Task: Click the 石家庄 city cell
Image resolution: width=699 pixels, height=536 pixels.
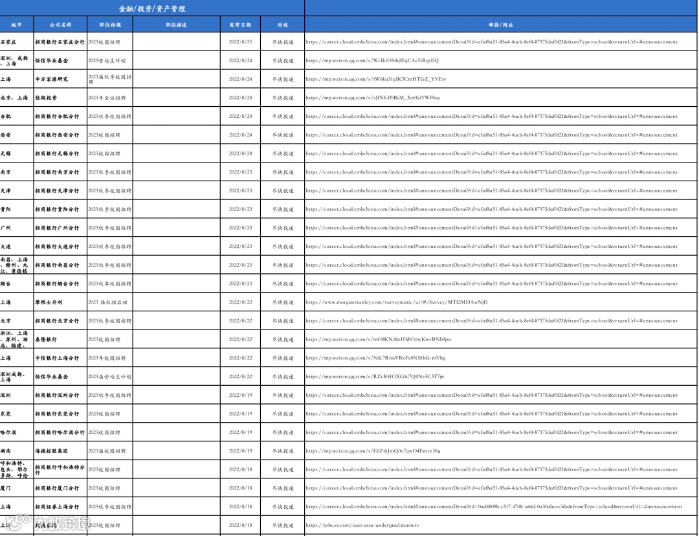Action: pyautogui.click(x=16, y=42)
